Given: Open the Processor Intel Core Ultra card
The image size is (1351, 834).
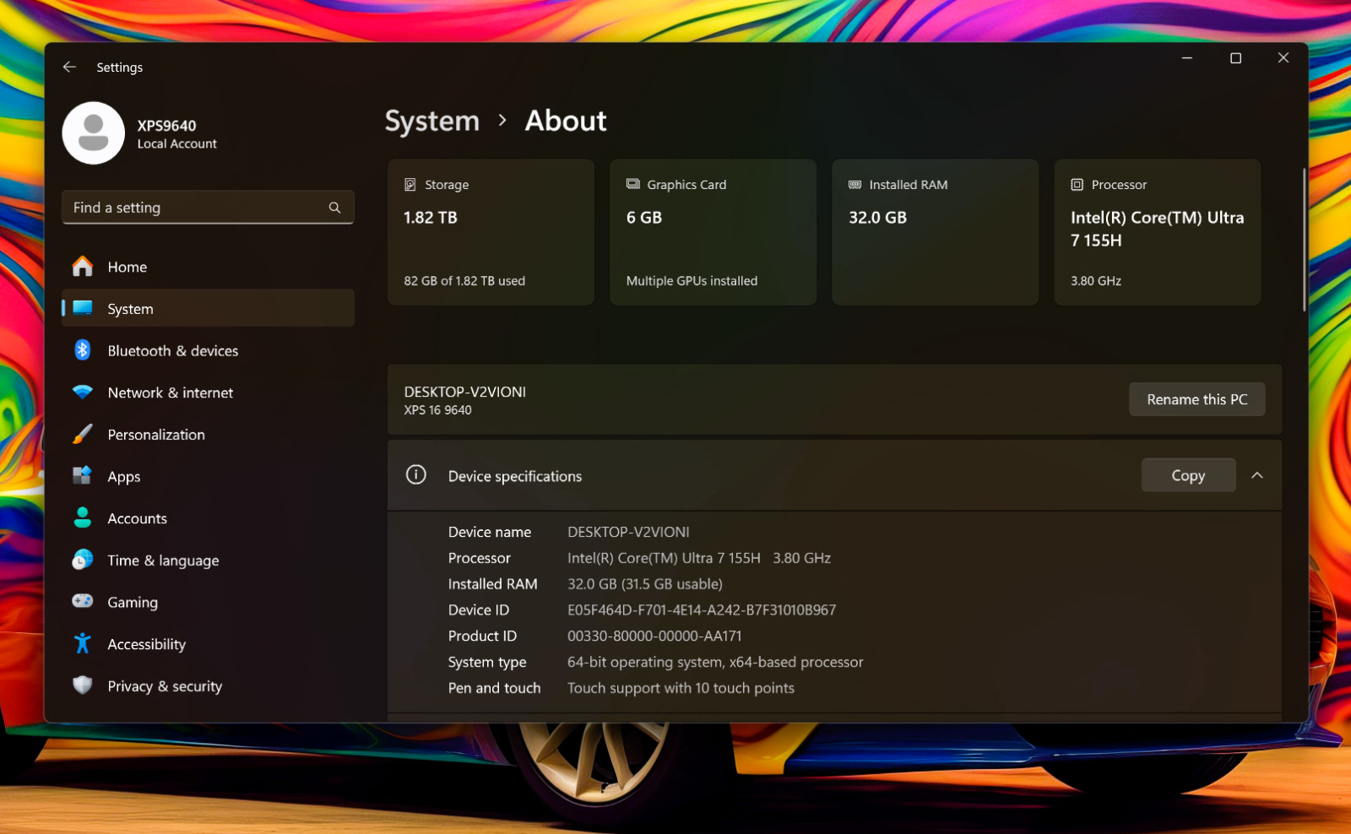Looking at the screenshot, I should click(1158, 232).
